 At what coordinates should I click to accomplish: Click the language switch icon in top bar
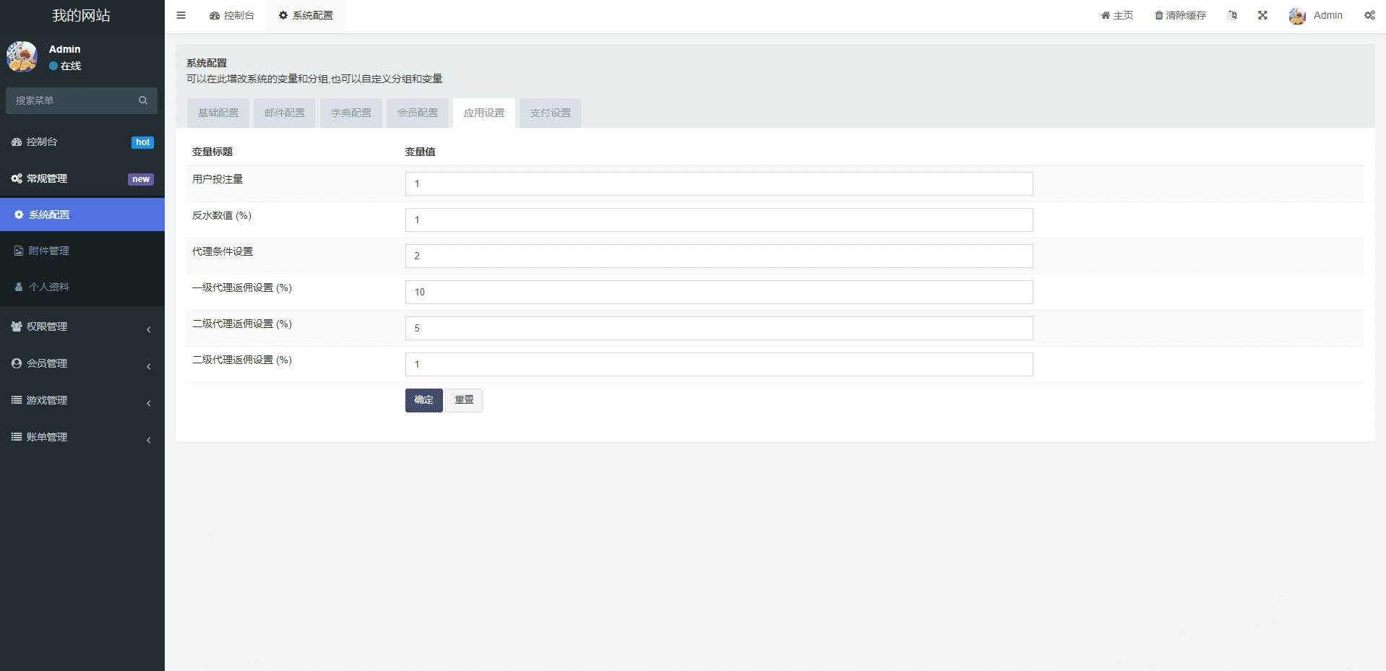[1232, 15]
